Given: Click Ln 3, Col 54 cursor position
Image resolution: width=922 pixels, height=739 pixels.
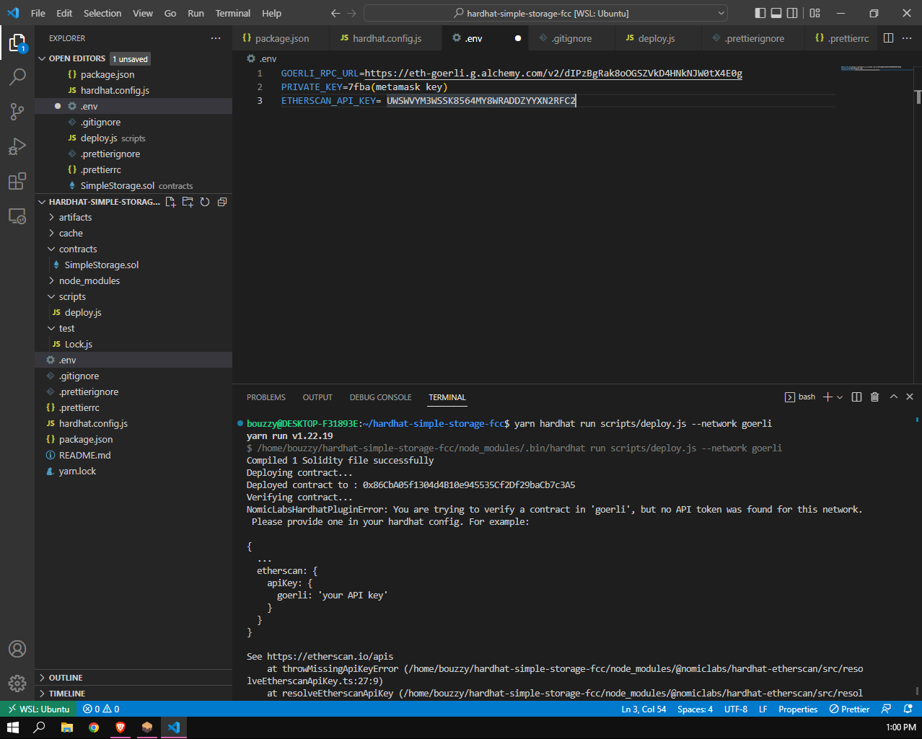Looking at the screenshot, I should (644, 709).
